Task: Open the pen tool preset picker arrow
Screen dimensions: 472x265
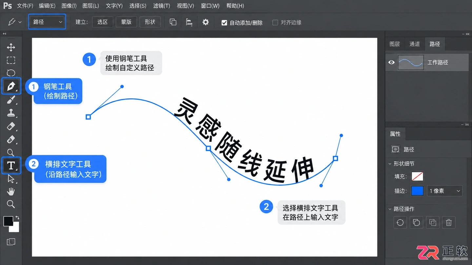Action: tap(20, 22)
